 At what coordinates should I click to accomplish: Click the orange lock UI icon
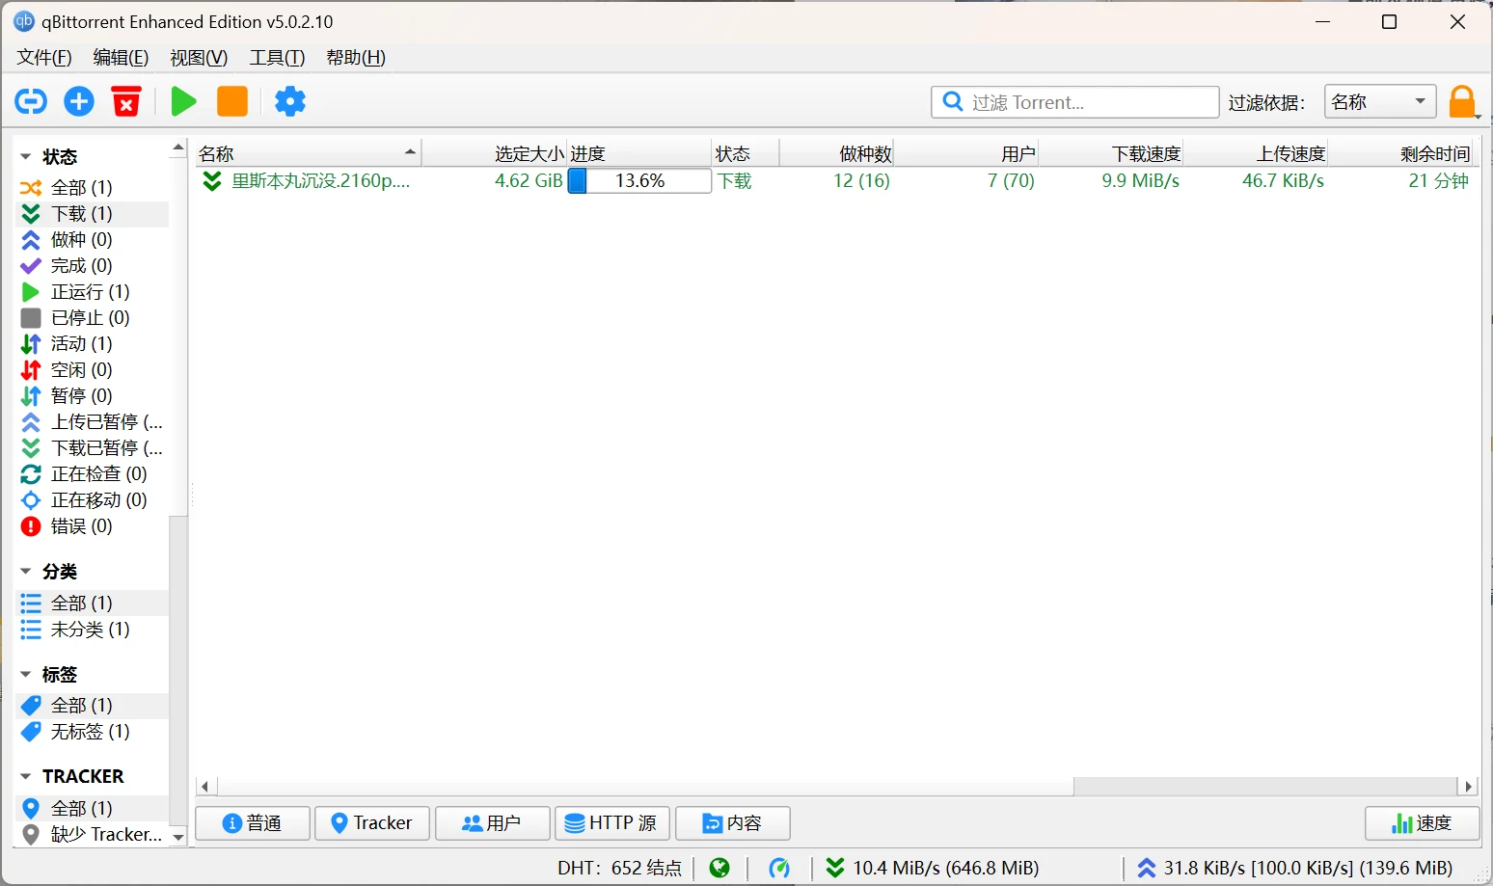pos(1462,101)
